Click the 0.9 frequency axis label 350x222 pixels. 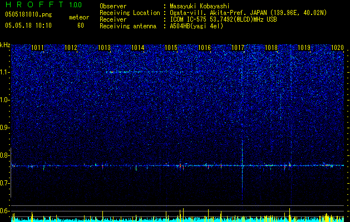pos(4,128)
